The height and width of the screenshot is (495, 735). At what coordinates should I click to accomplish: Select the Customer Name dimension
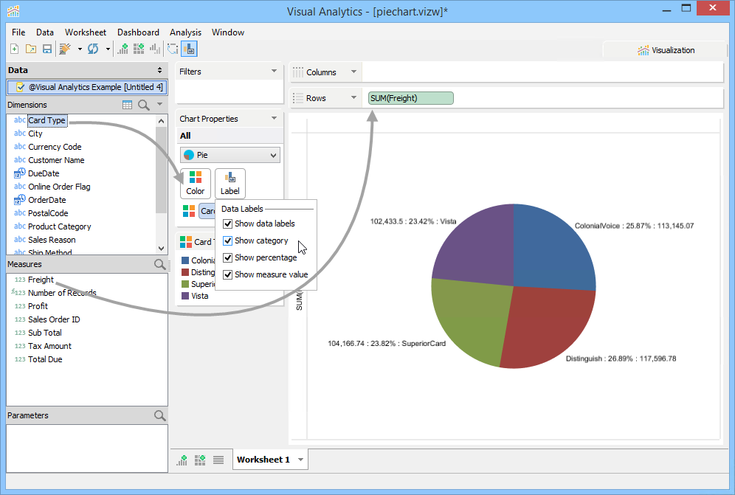(56, 160)
